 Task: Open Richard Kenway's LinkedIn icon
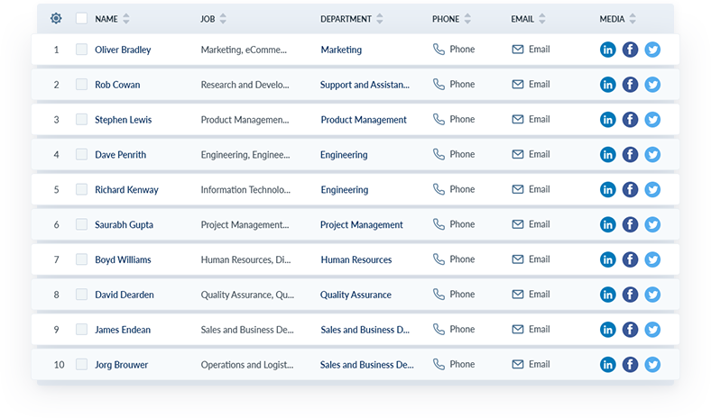[607, 189]
